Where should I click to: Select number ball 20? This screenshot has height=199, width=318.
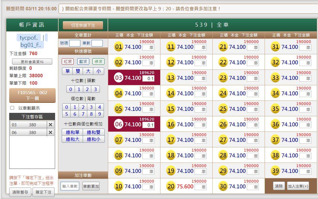tap(171, 186)
